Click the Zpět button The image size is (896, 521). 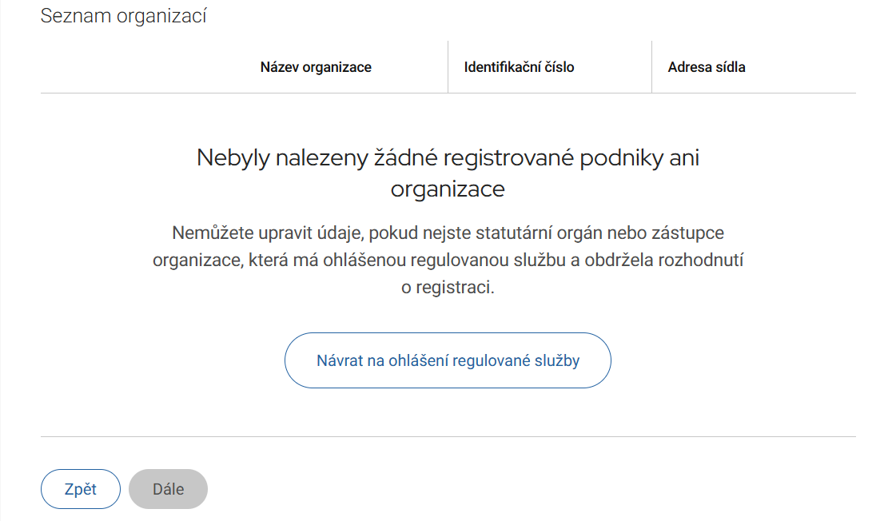80,489
